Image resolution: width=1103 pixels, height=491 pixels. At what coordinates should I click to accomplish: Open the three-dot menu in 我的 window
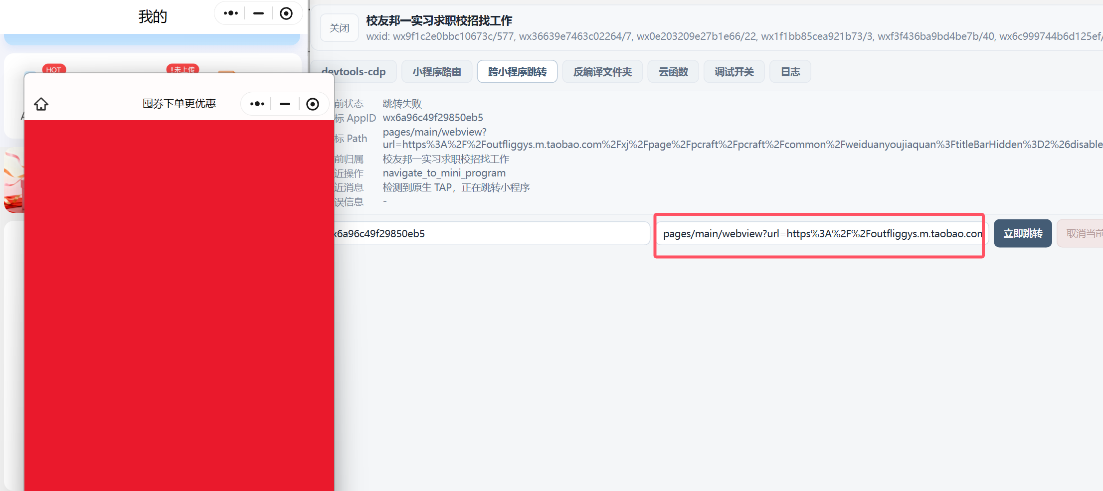tap(230, 13)
